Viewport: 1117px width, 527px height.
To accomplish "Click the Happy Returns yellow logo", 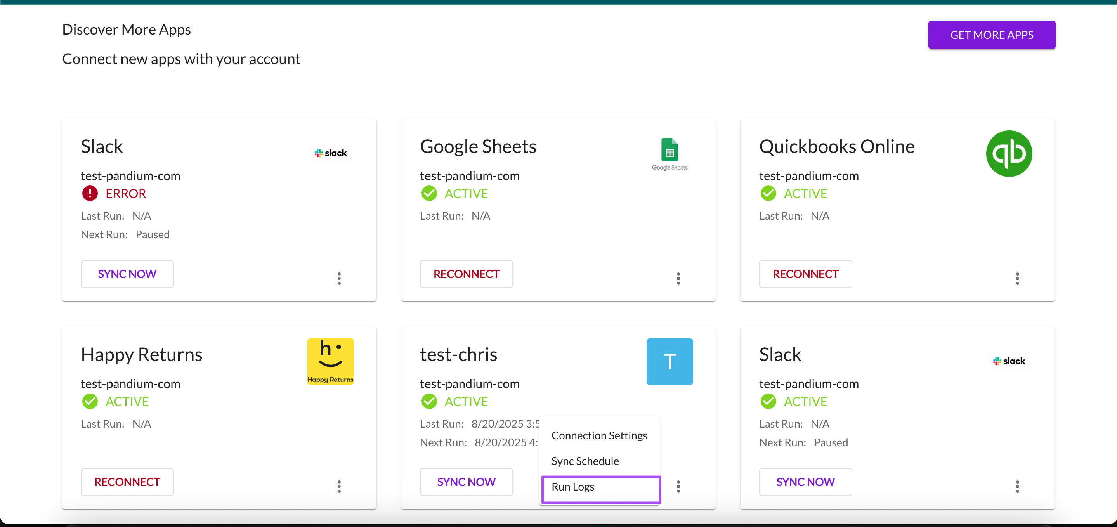I will (x=330, y=361).
